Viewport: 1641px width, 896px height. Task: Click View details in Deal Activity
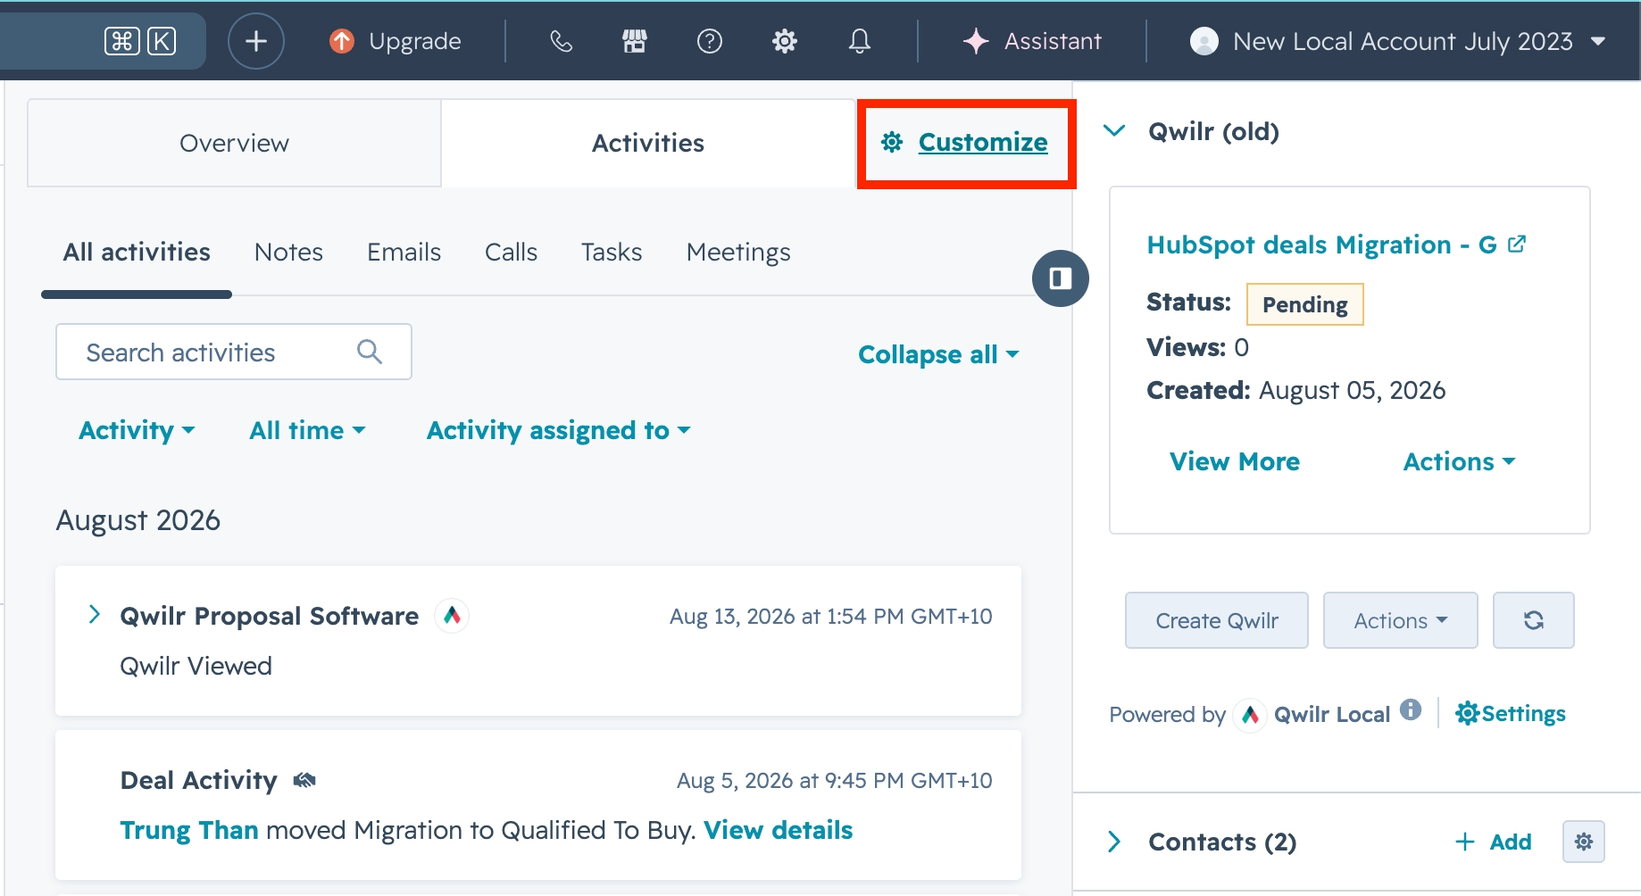coord(778,831)
